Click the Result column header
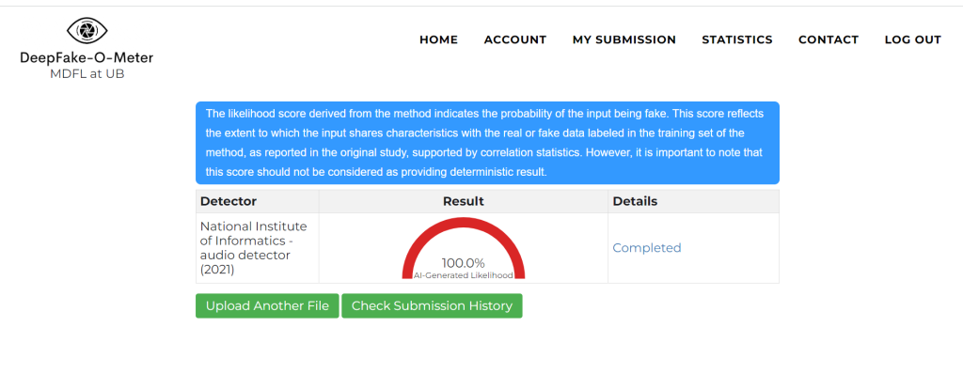This screenshot has width=963, height=374. [464, 201]
